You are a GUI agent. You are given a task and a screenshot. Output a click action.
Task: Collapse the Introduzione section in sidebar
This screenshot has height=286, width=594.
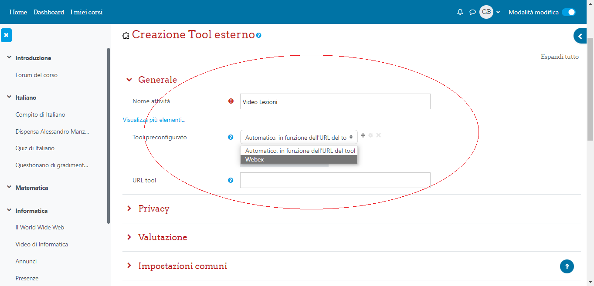tap(9, 58)
